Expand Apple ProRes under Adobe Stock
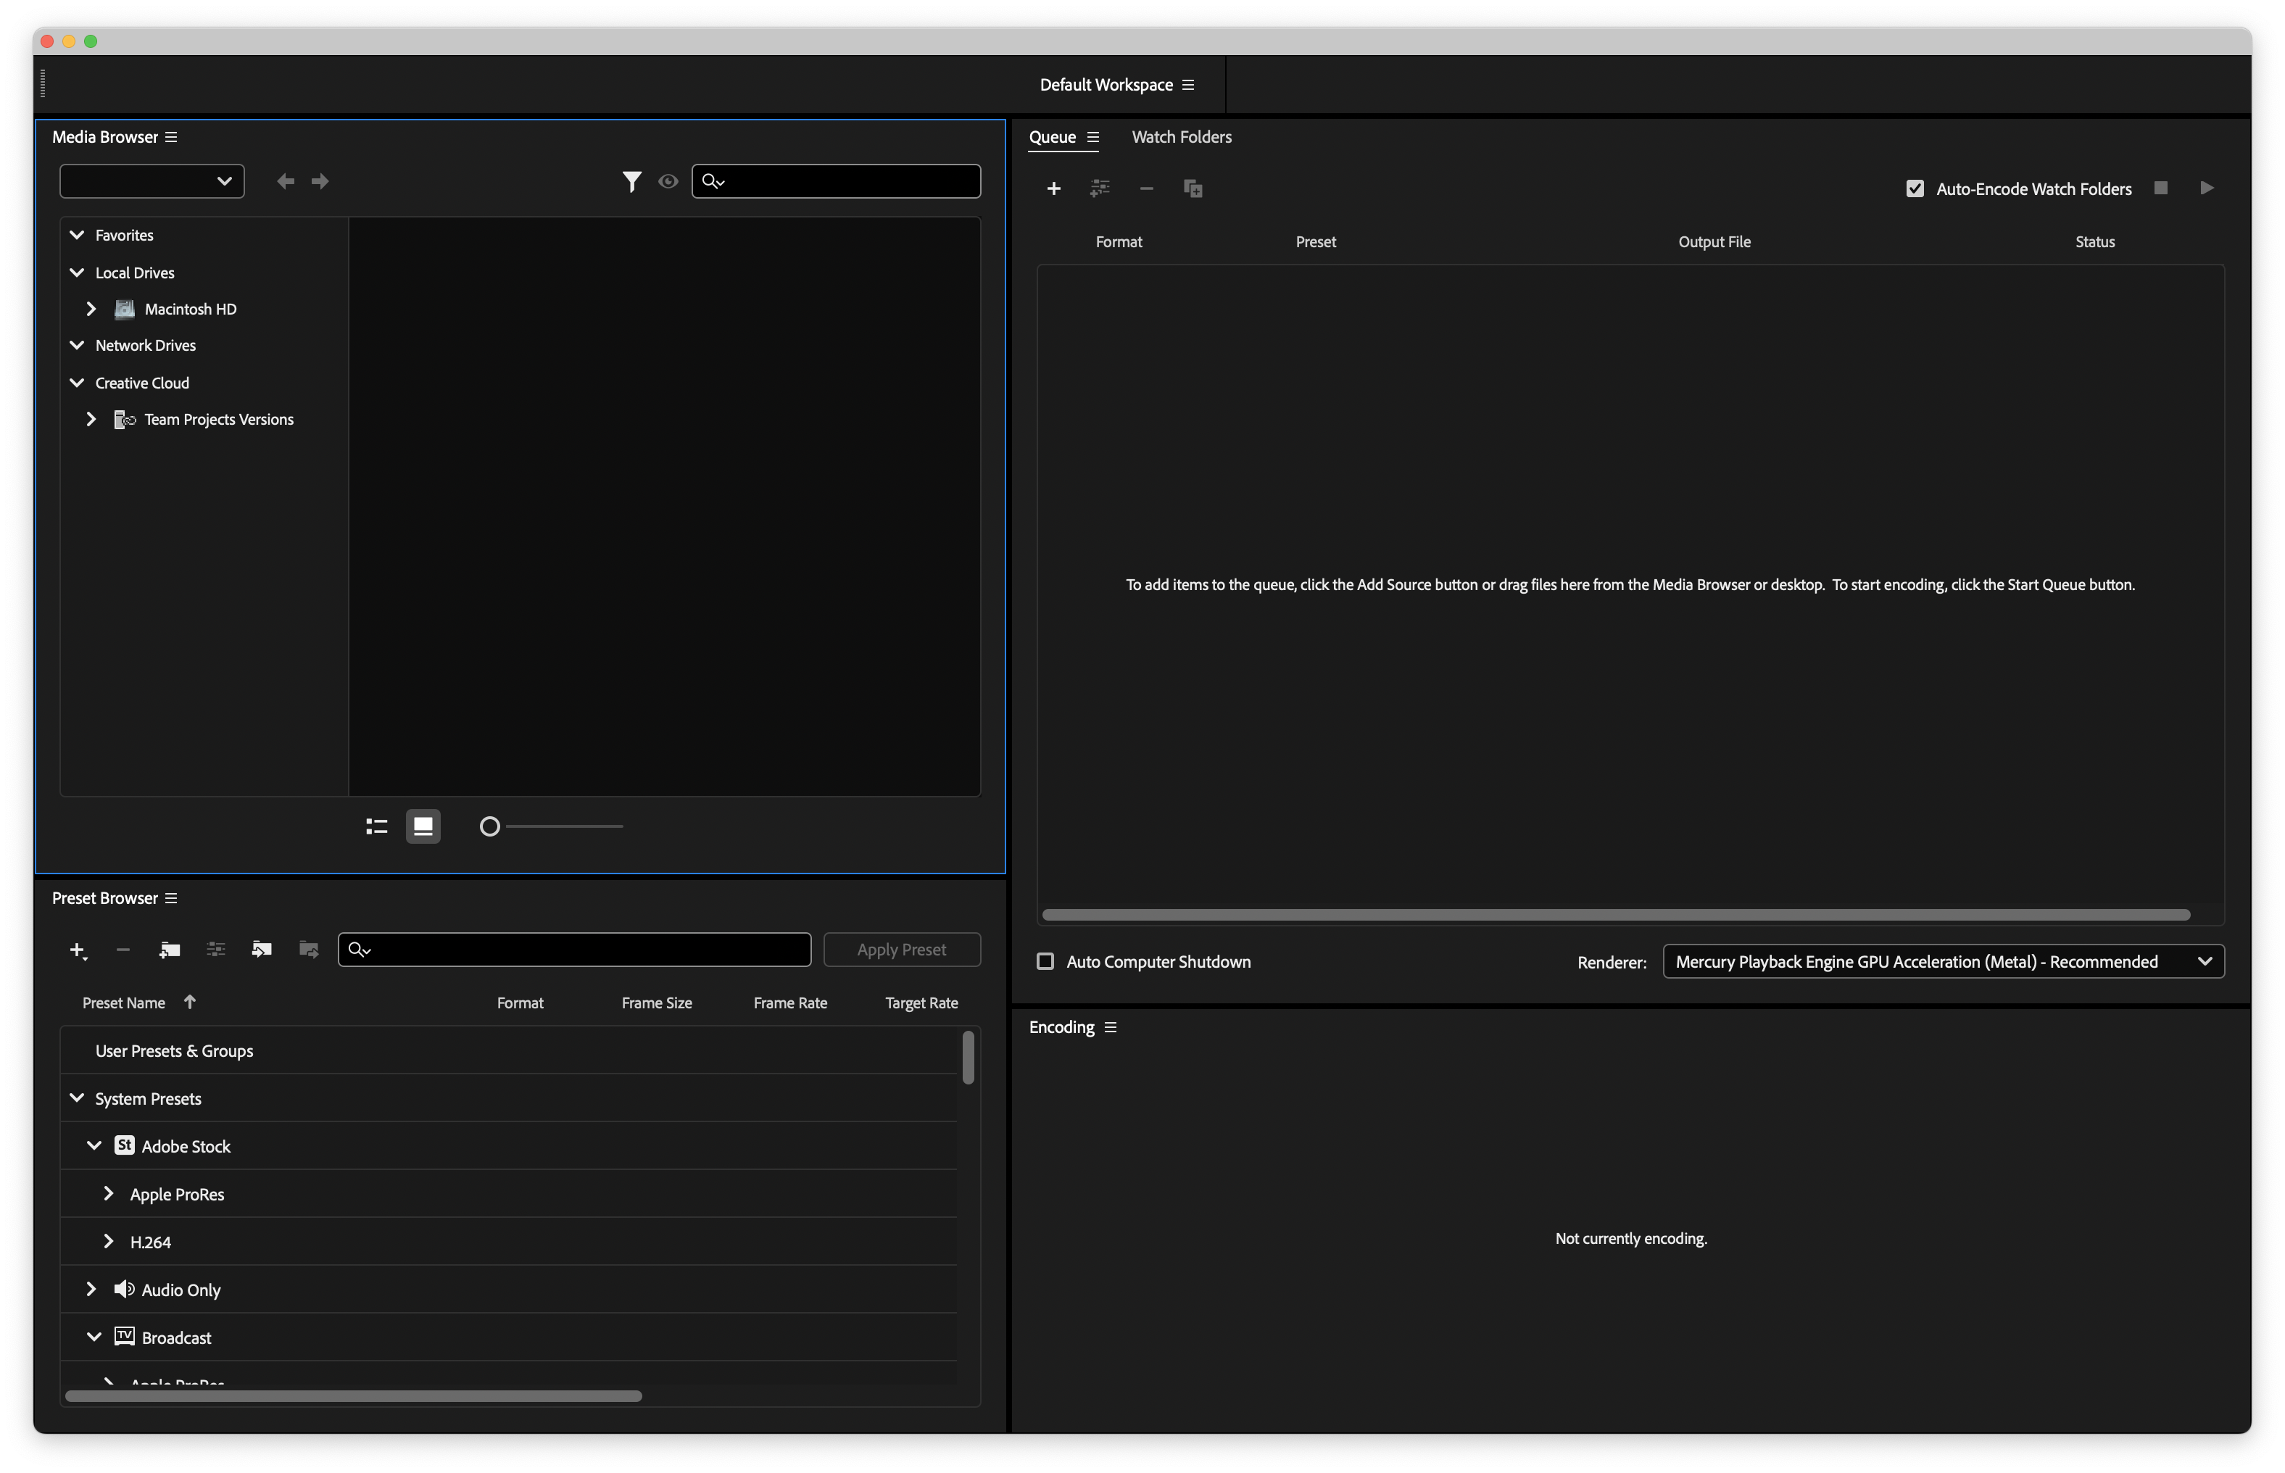Image resolution: width=2285 pixels, height=1473 pixels. (108, 1194)
